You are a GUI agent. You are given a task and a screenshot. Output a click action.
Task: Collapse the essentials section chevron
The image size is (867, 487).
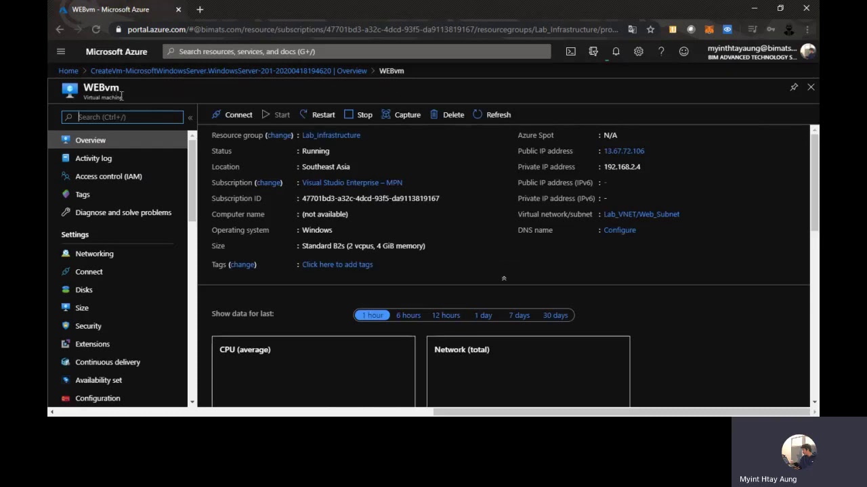[503, 278]
